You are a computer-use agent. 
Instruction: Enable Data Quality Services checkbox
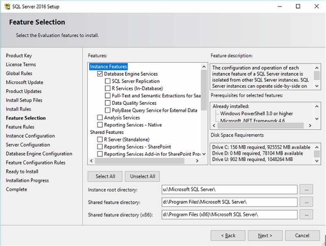click(x=108, y=103)
